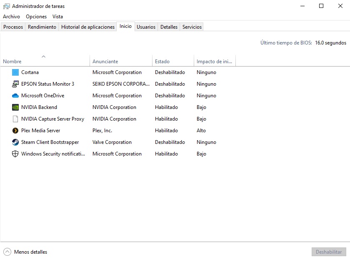
Task: Click the EPSON Status Monitor 3 icon
Action: [15, 84]
